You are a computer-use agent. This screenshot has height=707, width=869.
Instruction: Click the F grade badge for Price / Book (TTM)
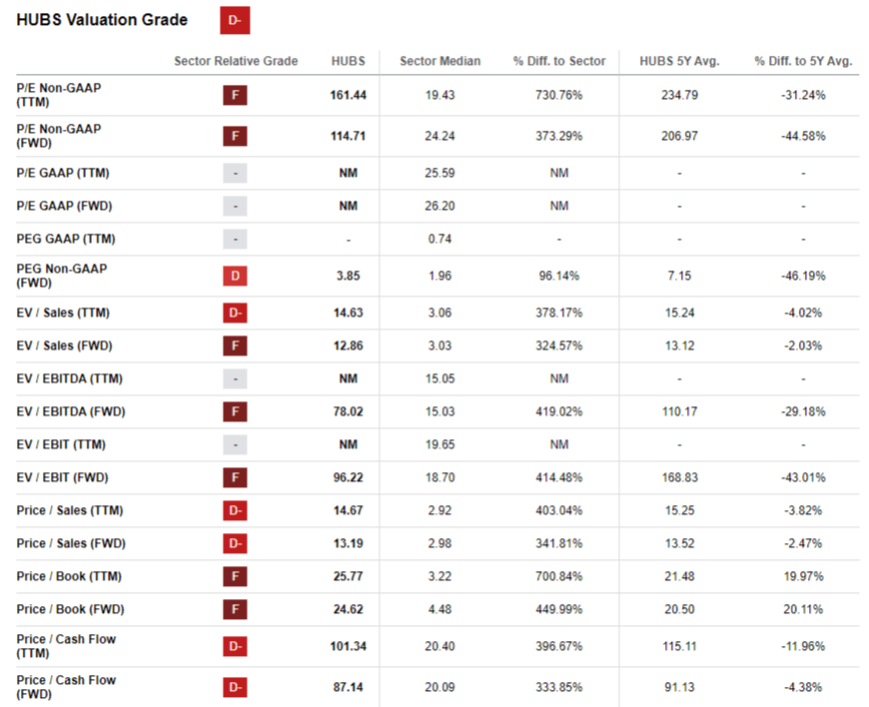pyautogui.click(x=235, y=576)
